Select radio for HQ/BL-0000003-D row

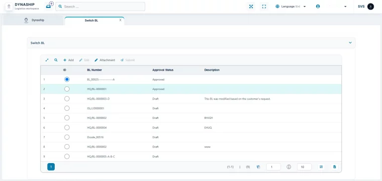pyautogui.click(x=67, y=98)
